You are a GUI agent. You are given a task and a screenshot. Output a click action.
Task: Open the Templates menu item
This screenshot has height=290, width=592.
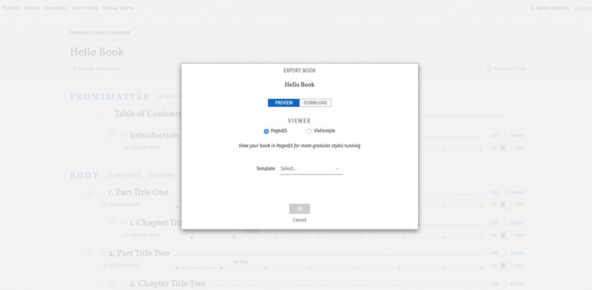click(x=55, y=8)
